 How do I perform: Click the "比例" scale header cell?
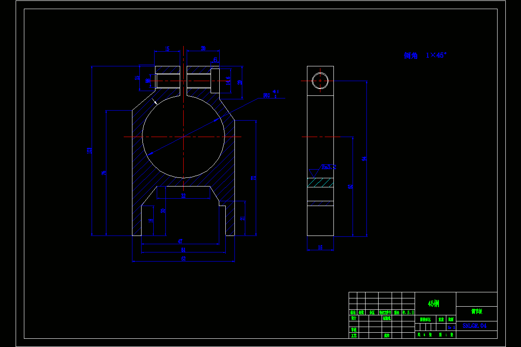click(451, 319)
